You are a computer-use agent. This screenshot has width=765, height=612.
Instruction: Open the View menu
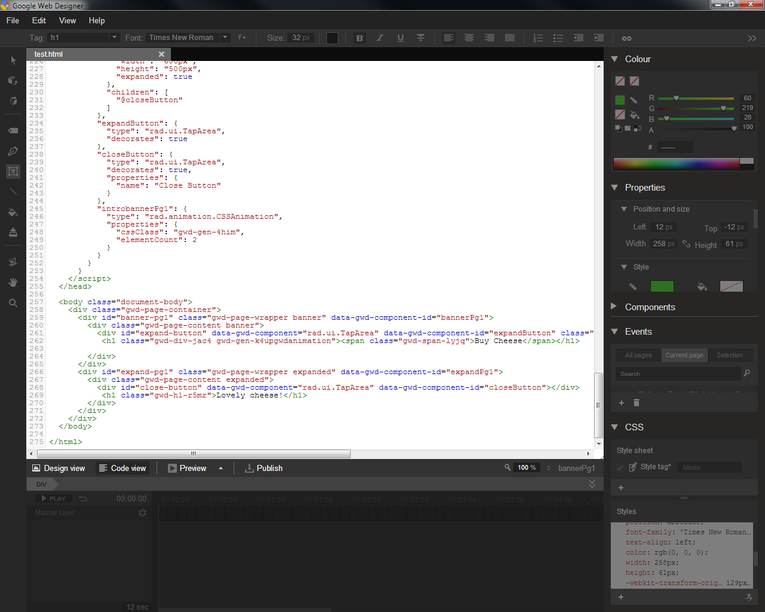[67, 20]
